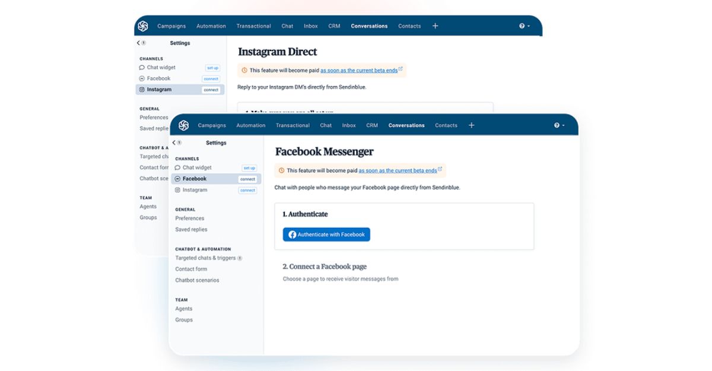Open Transactional menu in front window
The height and width of the screenshot is (371, 712).
[x=293, y=125]
